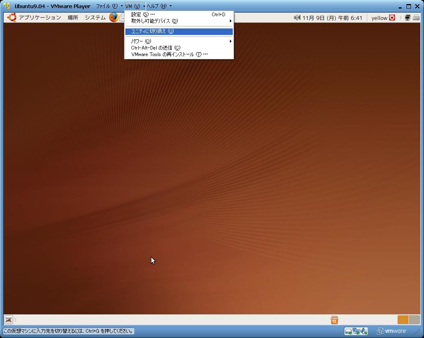Click the VM menu dropdown arrow
Screen dimensions: 424x338
(x=144, y=6)
